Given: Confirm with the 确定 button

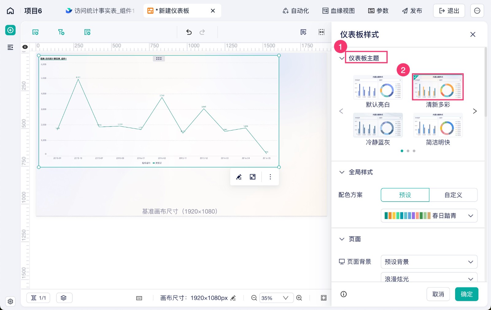Looking at the screenshot, I should (x=467, y=294).
